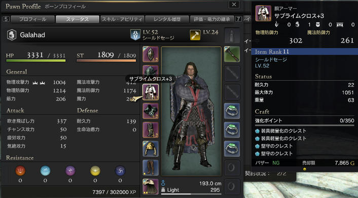Click the green HP bar
Screen dimensions: 358x198
tap(36, 61)
